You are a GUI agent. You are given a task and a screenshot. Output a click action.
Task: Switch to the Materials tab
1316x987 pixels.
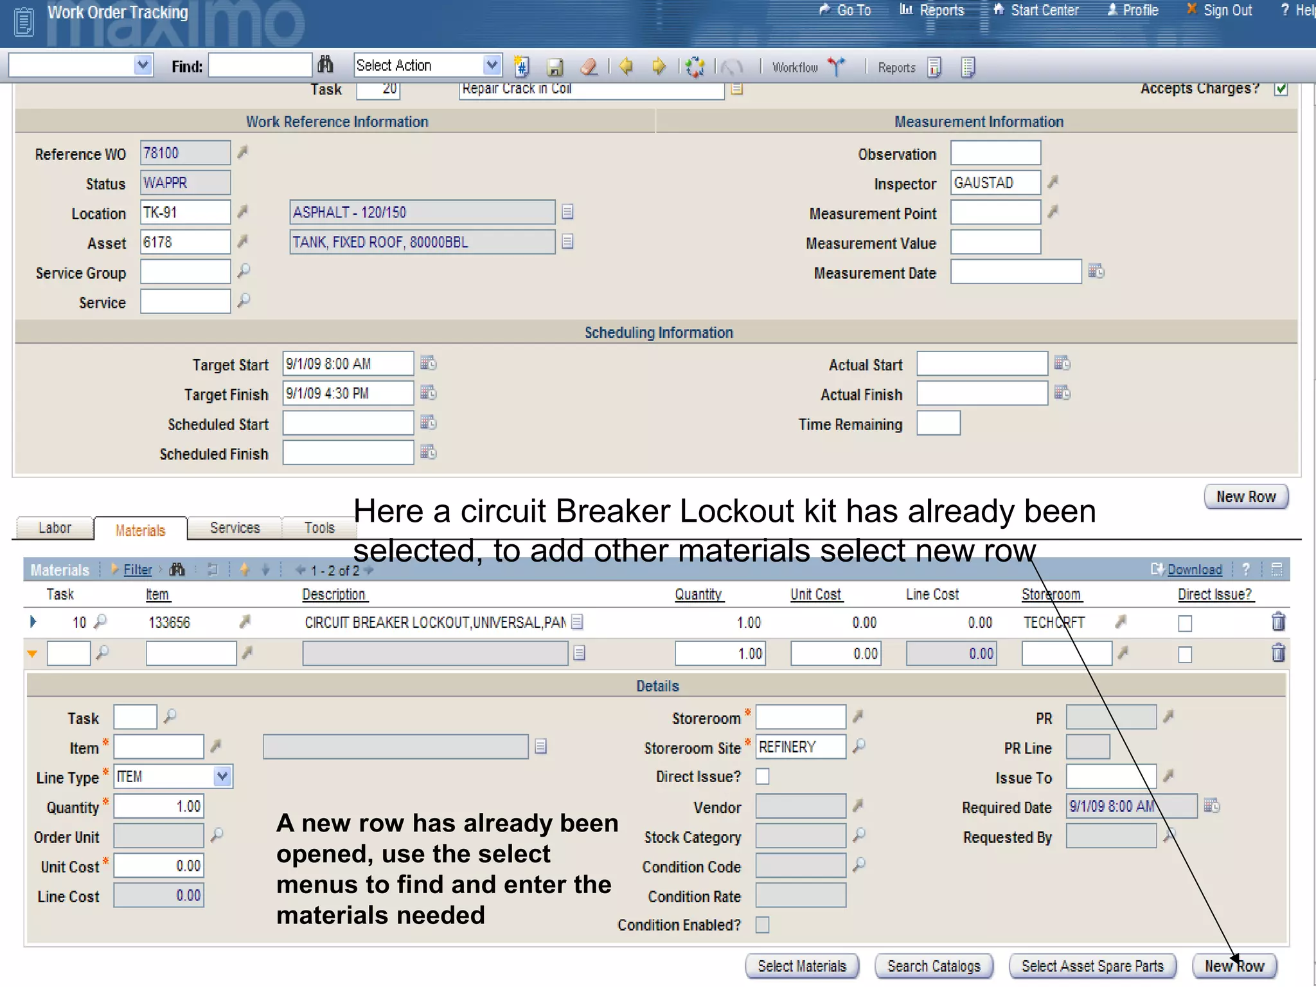click(x=140, y=529)
